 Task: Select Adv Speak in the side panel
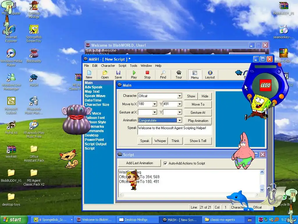pyautogui.click(x=93, y=87)
